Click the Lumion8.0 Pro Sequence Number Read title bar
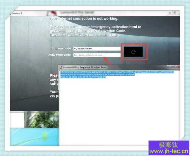The image size is (190, 156). (x=113, y=67)
